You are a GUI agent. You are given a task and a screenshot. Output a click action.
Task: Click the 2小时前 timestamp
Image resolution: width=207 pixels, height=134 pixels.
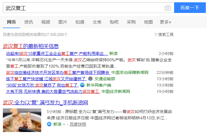pyautogui.click(x=166, y=53)
